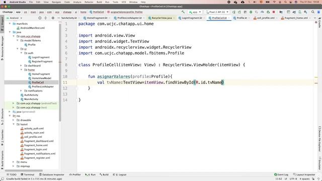
Task: Click the red Stop button icon
Action: tap(274, 12)
